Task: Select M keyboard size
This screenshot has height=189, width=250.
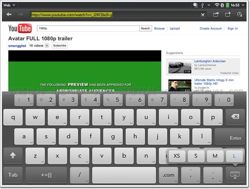Action: pos(215,156)
